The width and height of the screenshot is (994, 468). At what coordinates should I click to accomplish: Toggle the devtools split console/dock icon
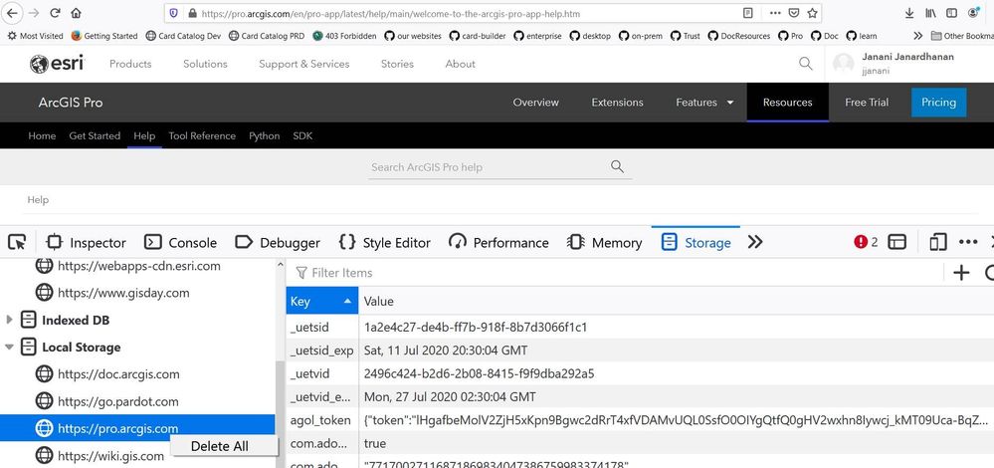[x=897, y=242]
